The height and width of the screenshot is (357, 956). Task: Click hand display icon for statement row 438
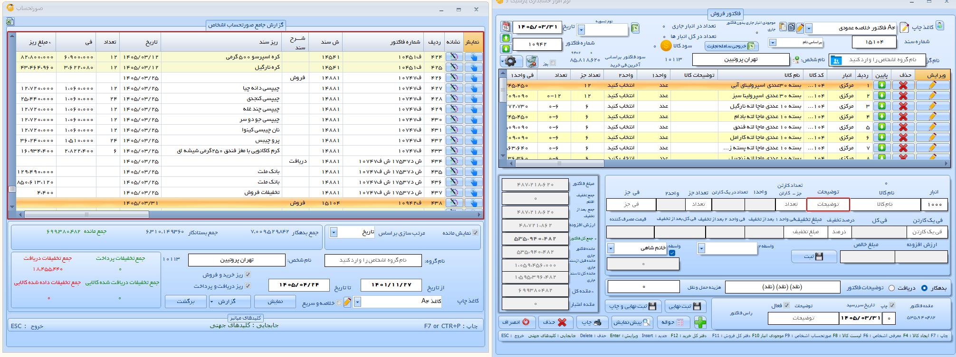pyautogui.click(x=473, y=203)
